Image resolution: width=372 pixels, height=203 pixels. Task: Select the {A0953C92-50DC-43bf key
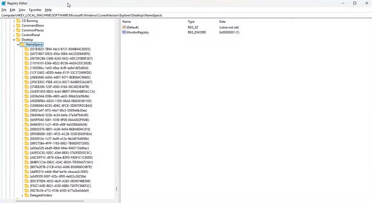tap(61, 153)
